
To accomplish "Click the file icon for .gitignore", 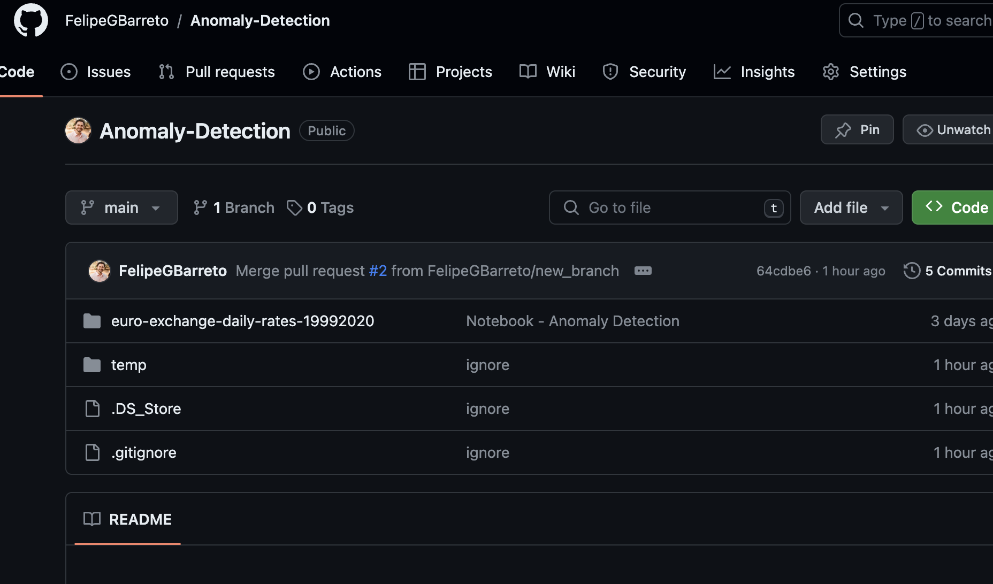I will [x=93, y=452].
